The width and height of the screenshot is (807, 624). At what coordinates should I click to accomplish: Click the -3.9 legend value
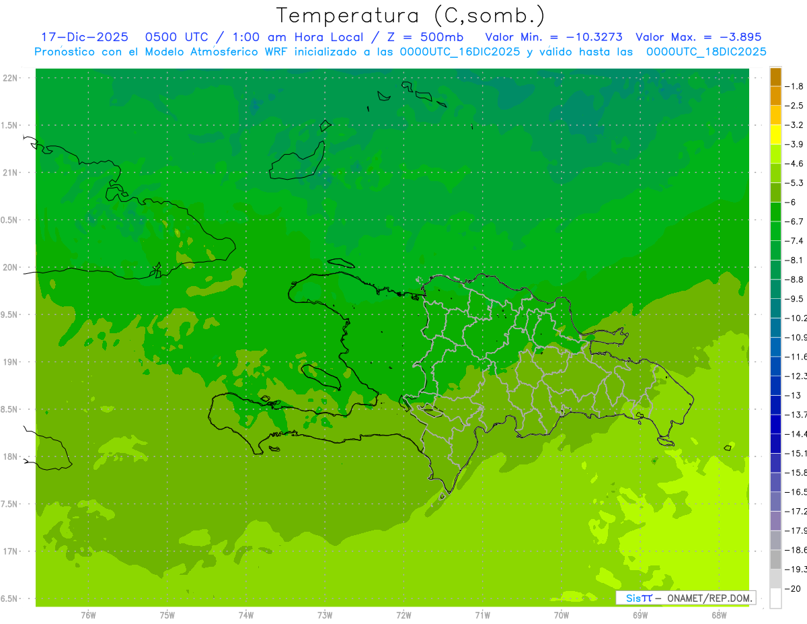(x=796, y=144)
